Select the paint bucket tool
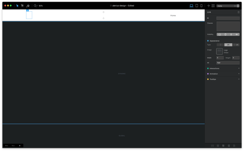Image resolution: width=244 pixels, height=151 pixels. (28, 6)
